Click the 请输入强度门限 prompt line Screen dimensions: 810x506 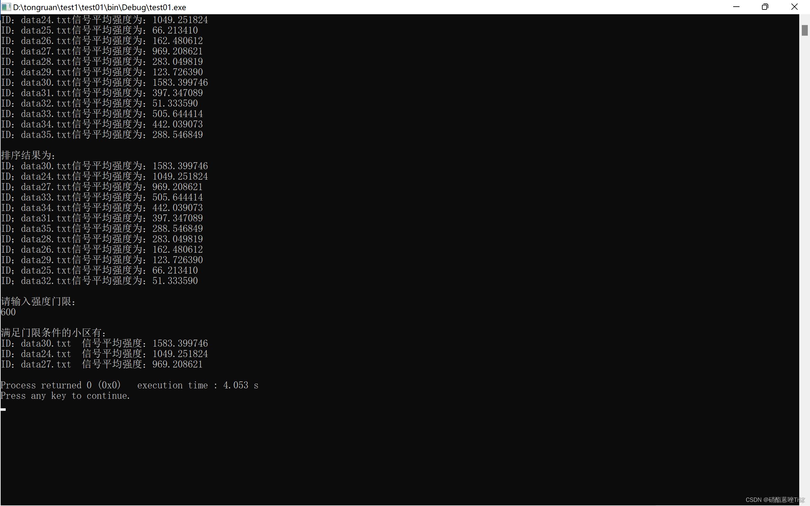coord(39,301)
